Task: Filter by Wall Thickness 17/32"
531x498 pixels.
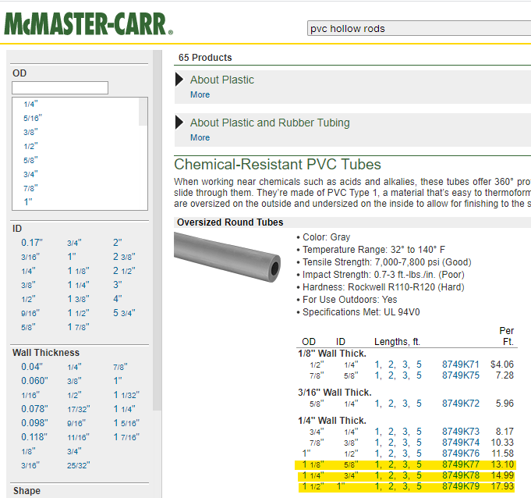Action: point(79,409)
